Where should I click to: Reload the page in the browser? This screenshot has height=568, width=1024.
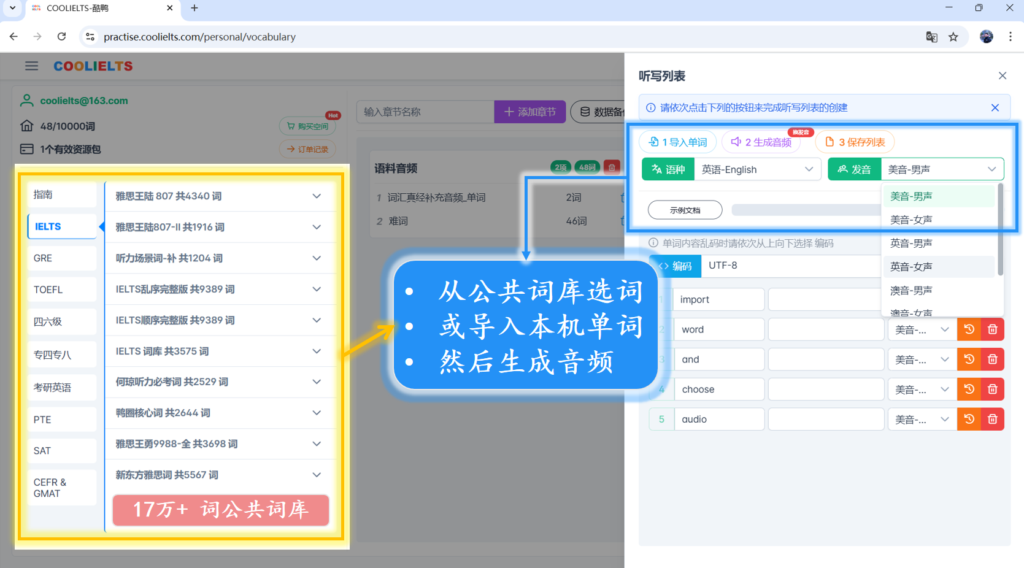tap(61, 37)
